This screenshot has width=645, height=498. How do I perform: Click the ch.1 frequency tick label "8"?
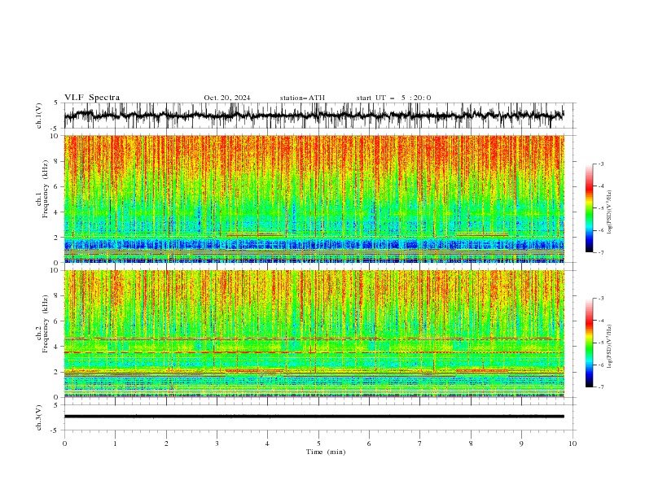[58, 161]
